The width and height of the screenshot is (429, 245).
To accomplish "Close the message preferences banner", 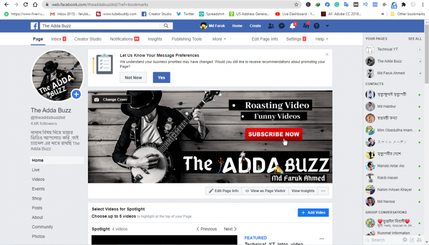I will (327, 55).
